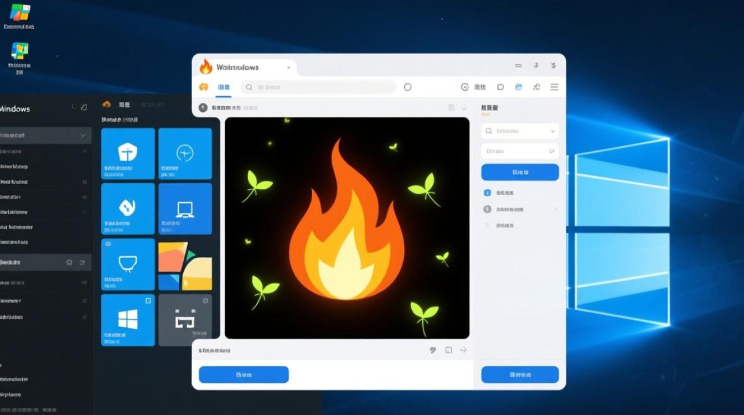Image resolution: width=744 pixels, height=415 pixels.
Task: Select the shield protection tile
Action: coord(128,154)
